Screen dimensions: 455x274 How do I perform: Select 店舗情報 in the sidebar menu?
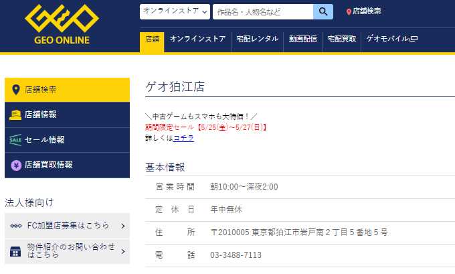pyautogui.click(x=67, y=115)
